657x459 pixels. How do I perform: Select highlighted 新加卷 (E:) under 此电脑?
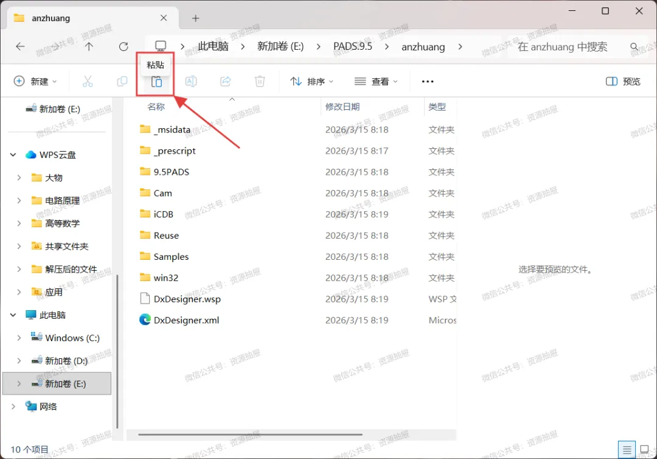click(57, 383)
